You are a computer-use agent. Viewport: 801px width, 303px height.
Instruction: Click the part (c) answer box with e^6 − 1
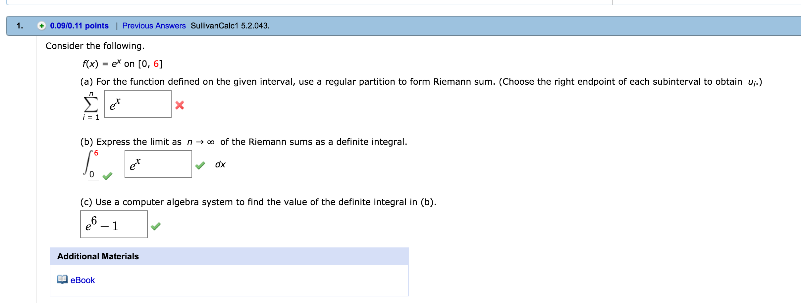pyautogui.click(x=114, y=224)
